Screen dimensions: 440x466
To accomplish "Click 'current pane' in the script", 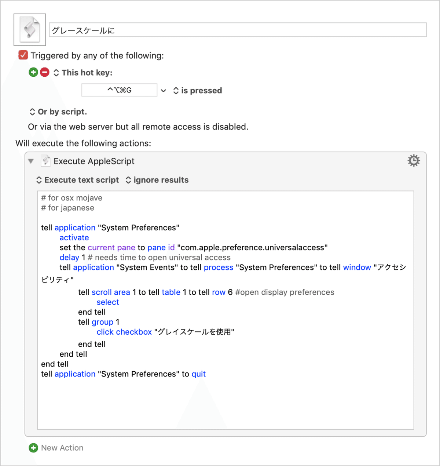I will [111, 248].
